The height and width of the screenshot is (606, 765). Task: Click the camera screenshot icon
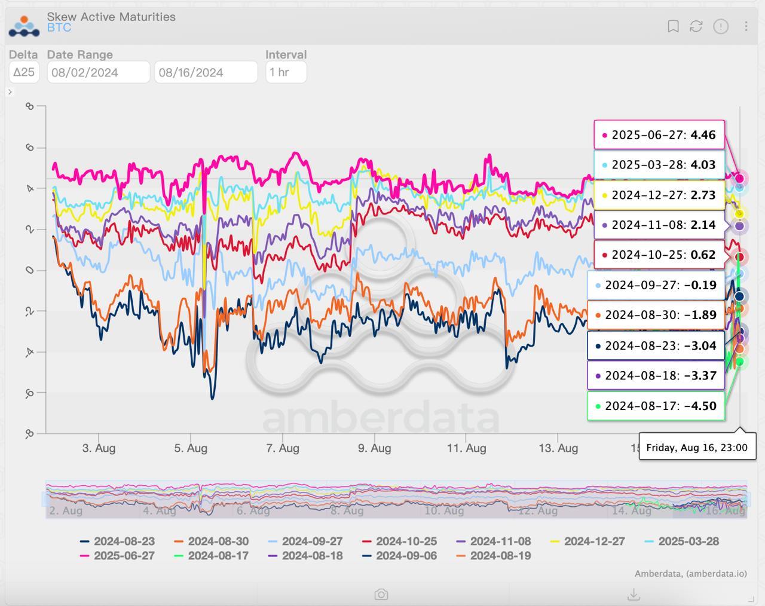pos(381,594)
